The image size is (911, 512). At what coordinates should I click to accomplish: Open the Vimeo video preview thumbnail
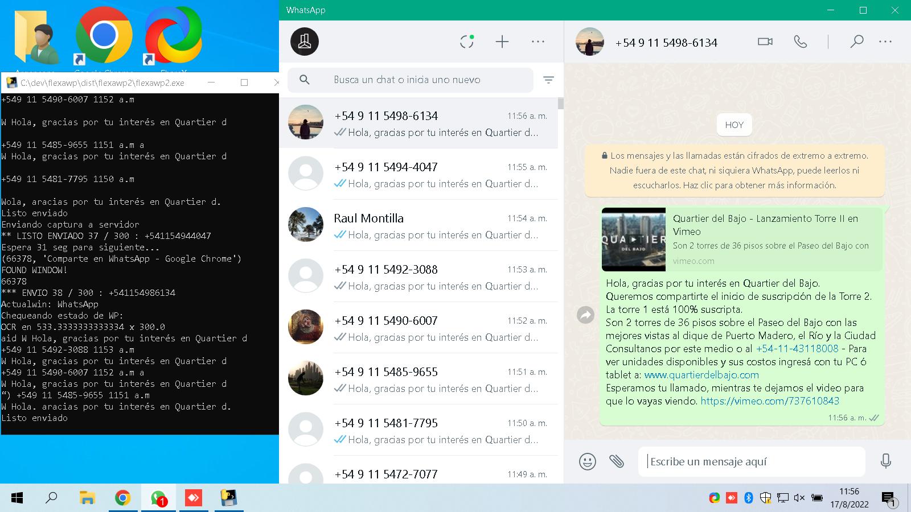click(x=634, y=240)
